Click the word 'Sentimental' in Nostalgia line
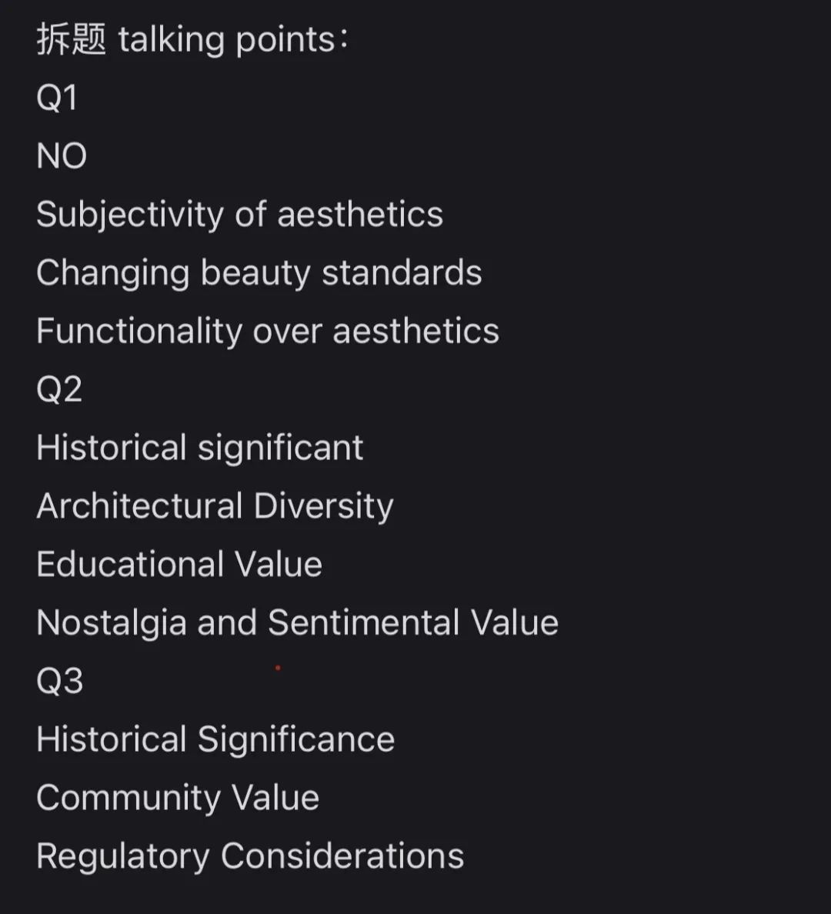This screenshot has height=914, width=831. tap(364, 622)
